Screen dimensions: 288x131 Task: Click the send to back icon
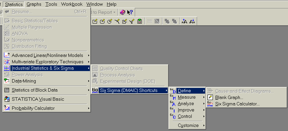174,22
